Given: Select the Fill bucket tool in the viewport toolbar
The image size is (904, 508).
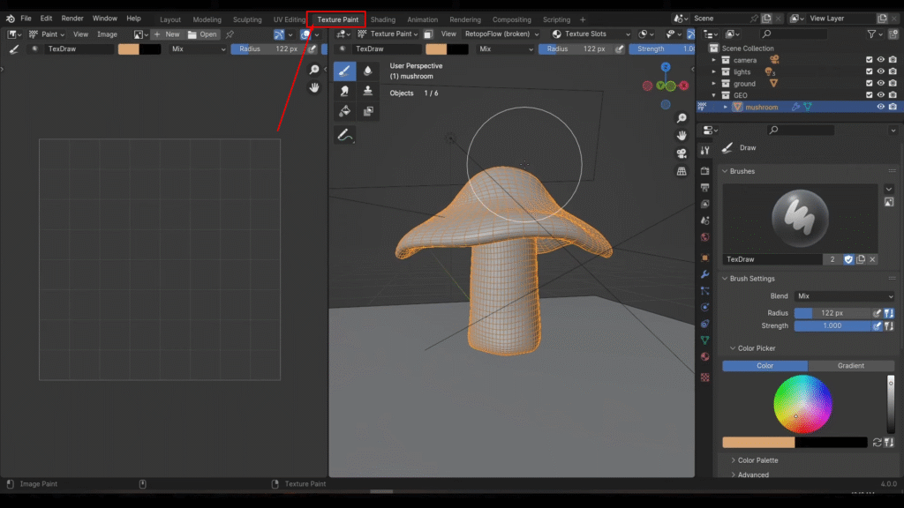Looking at the screenshot, I should (344, 111).
